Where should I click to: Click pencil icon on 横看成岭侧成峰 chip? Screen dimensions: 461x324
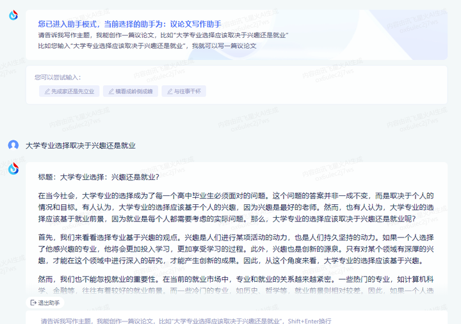[x=110, y=92]
